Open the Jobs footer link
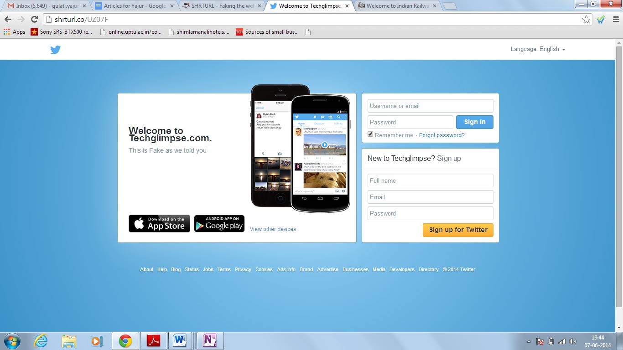The image size is (623, 350). point(208,269)
